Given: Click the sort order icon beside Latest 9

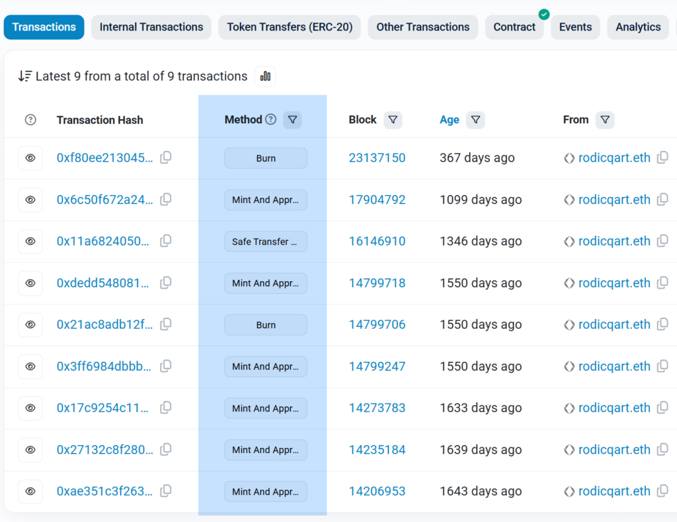Looking at the screenshot, I should tap(25, 76).
